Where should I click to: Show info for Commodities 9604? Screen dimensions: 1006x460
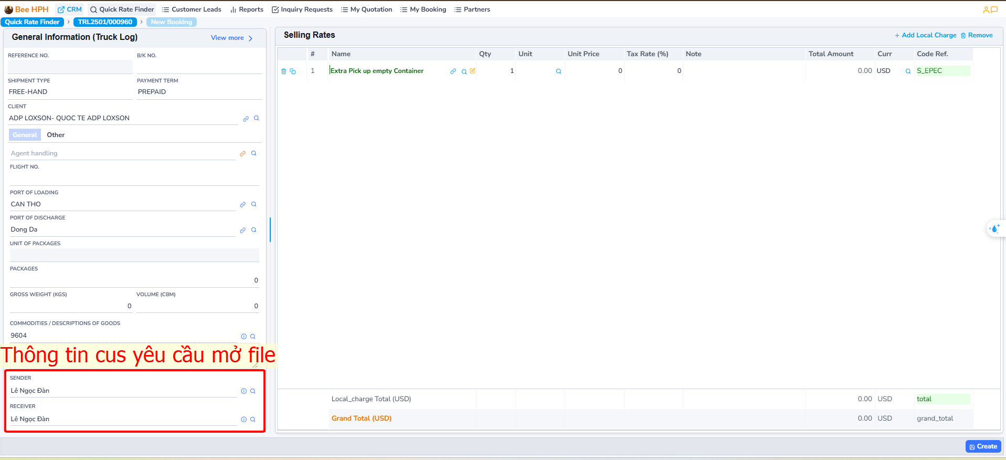[243, 337]
